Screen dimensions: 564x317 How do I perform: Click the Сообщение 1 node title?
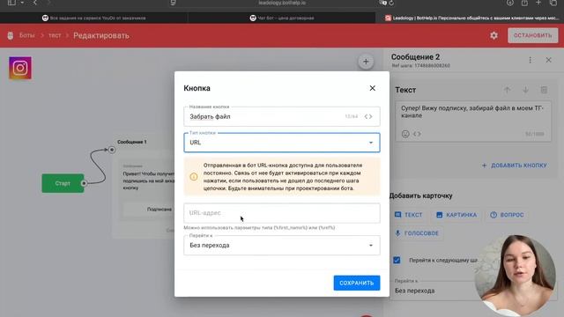pos(131,142)
